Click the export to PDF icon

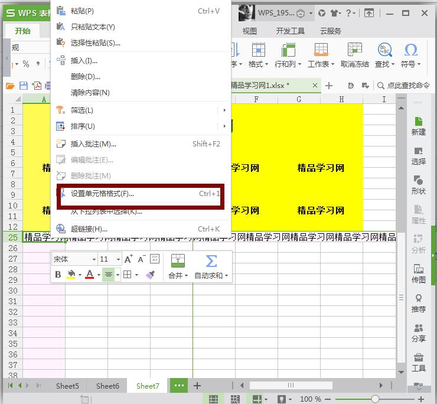click(x=37, y=86)
